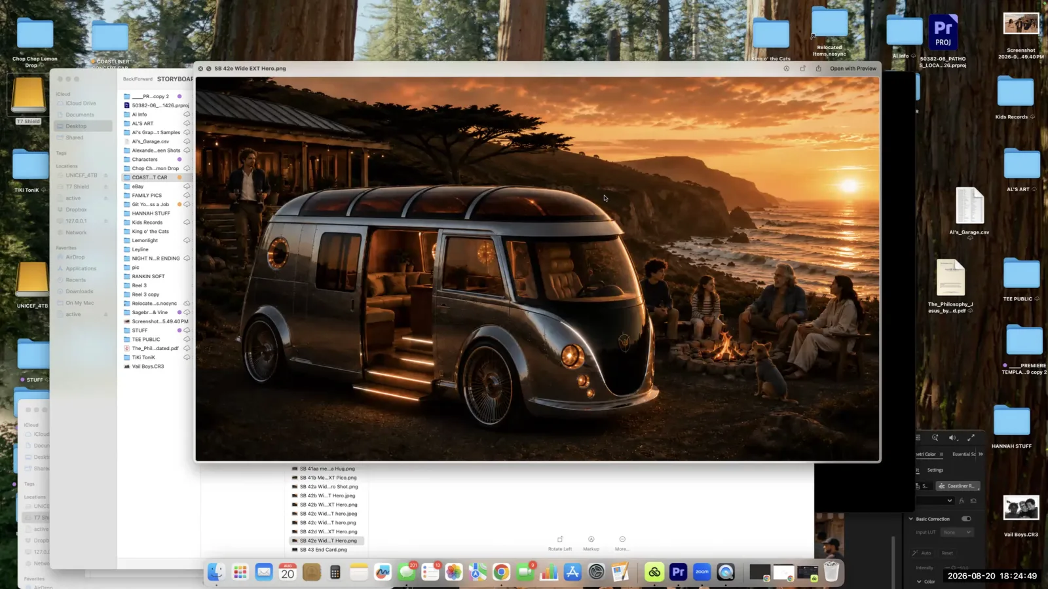Open Calendar app in the Dock
This screenshot has width=1048, height=589.
click(288, 572)
